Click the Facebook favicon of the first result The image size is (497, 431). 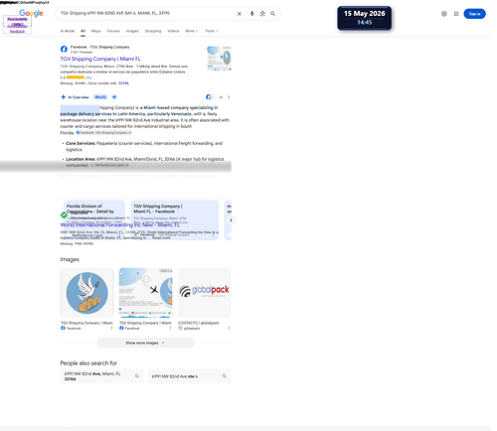64,49
